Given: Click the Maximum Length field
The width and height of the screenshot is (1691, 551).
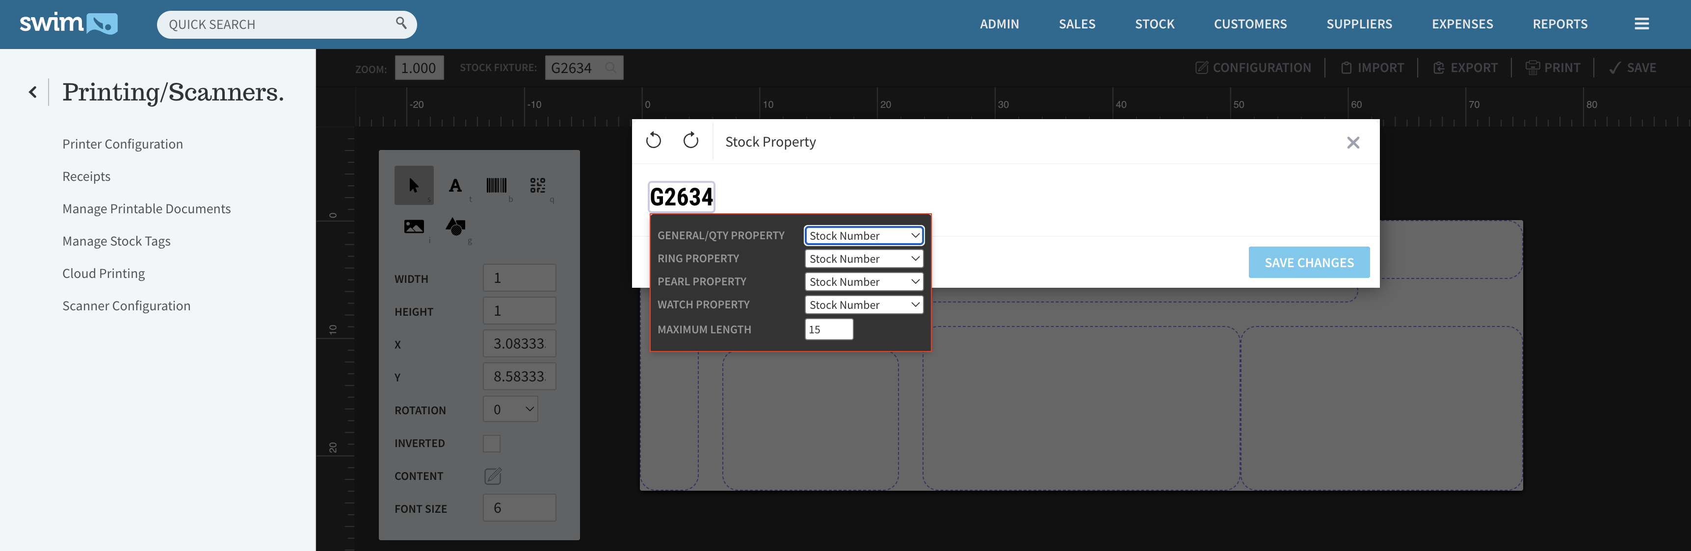Looking at the screenshot, I should [x=829, y=329].
